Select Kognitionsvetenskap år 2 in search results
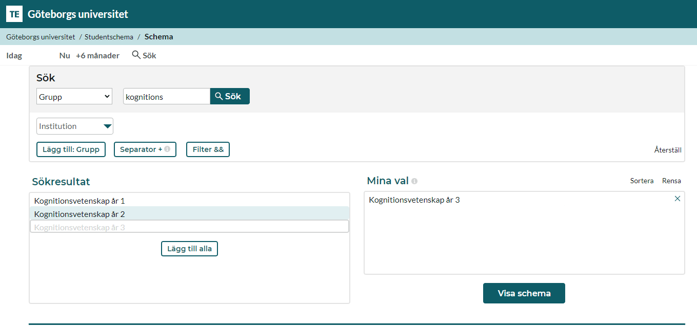697x328 pixels. (x=190, y=214)
